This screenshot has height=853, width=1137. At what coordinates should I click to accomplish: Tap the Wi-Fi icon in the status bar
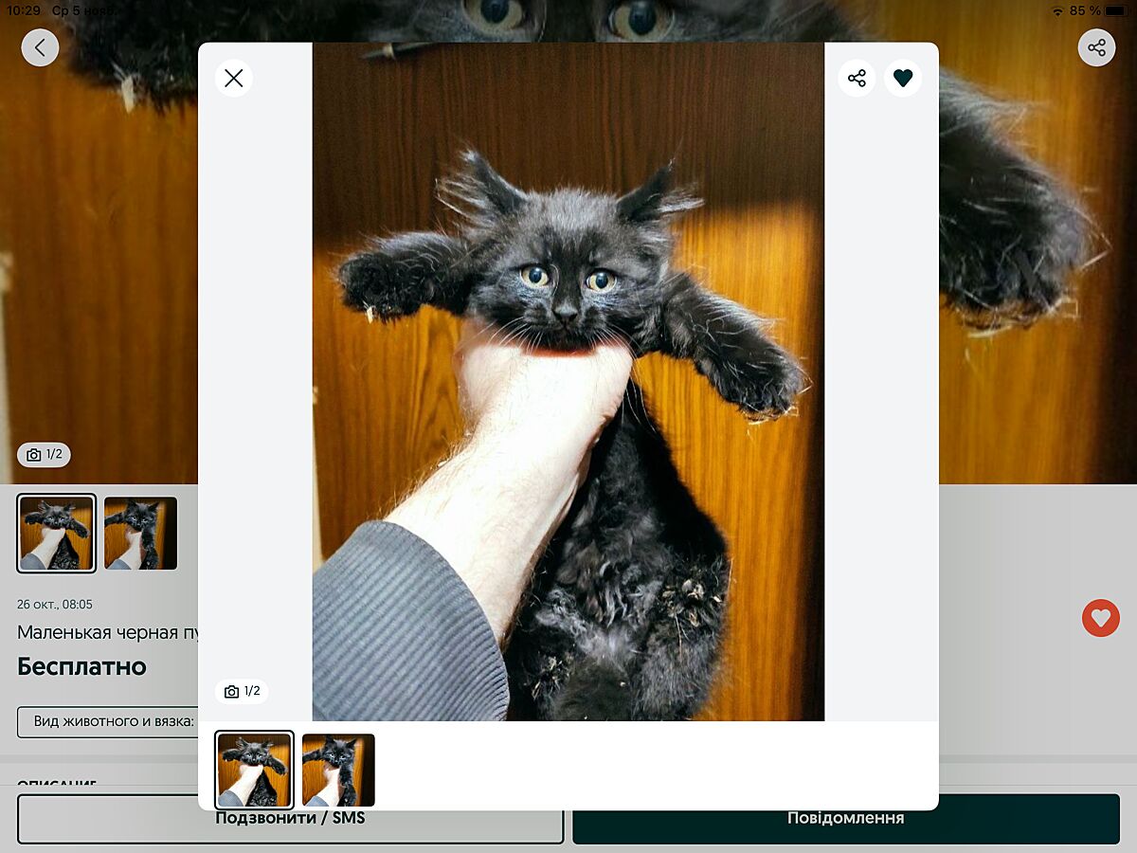[1057, 10]
